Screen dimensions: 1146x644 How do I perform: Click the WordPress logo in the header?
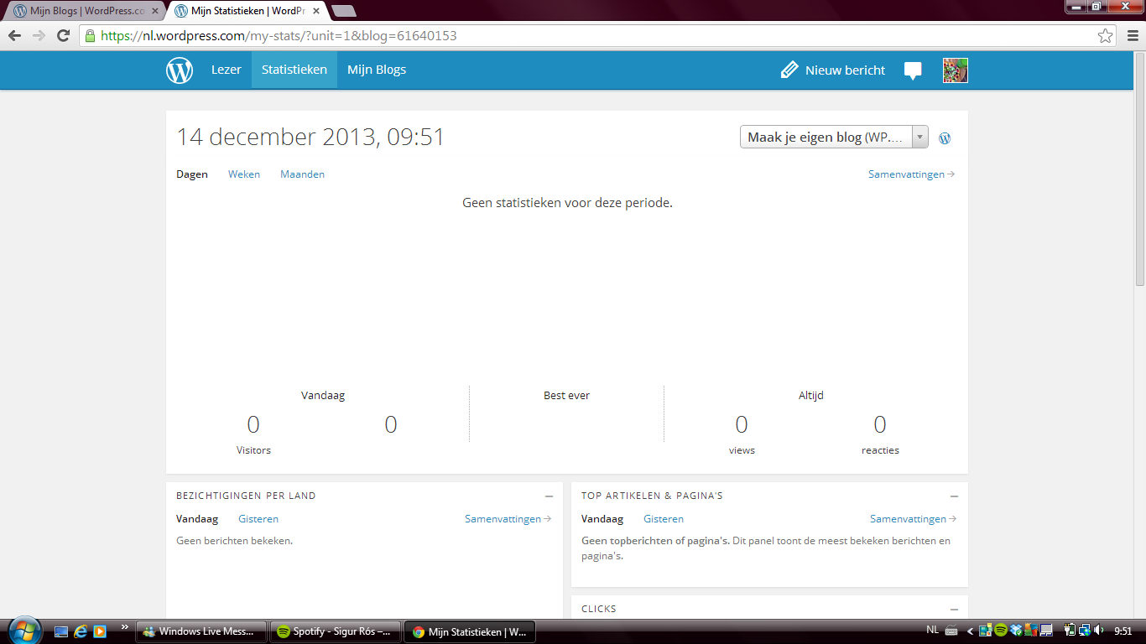click(180, 70)
